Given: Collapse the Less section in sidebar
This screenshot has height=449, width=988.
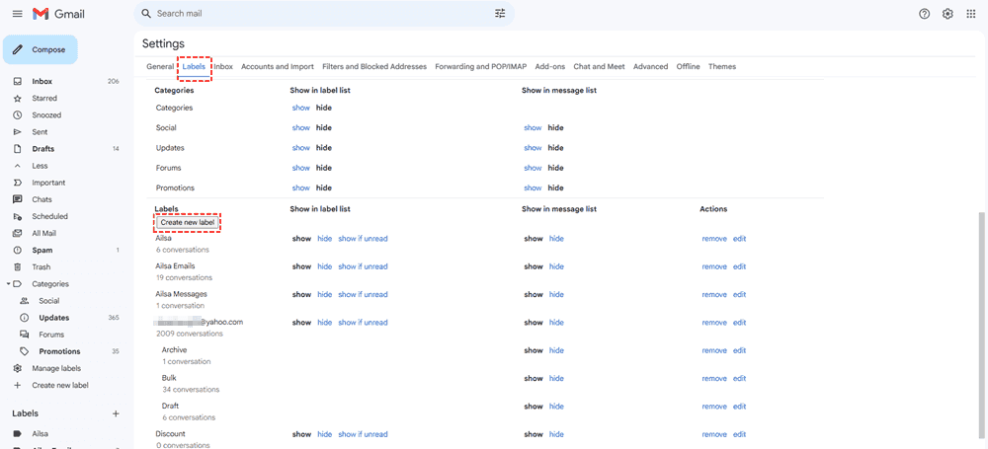Looking at the screenshot, I should (40, 166).
